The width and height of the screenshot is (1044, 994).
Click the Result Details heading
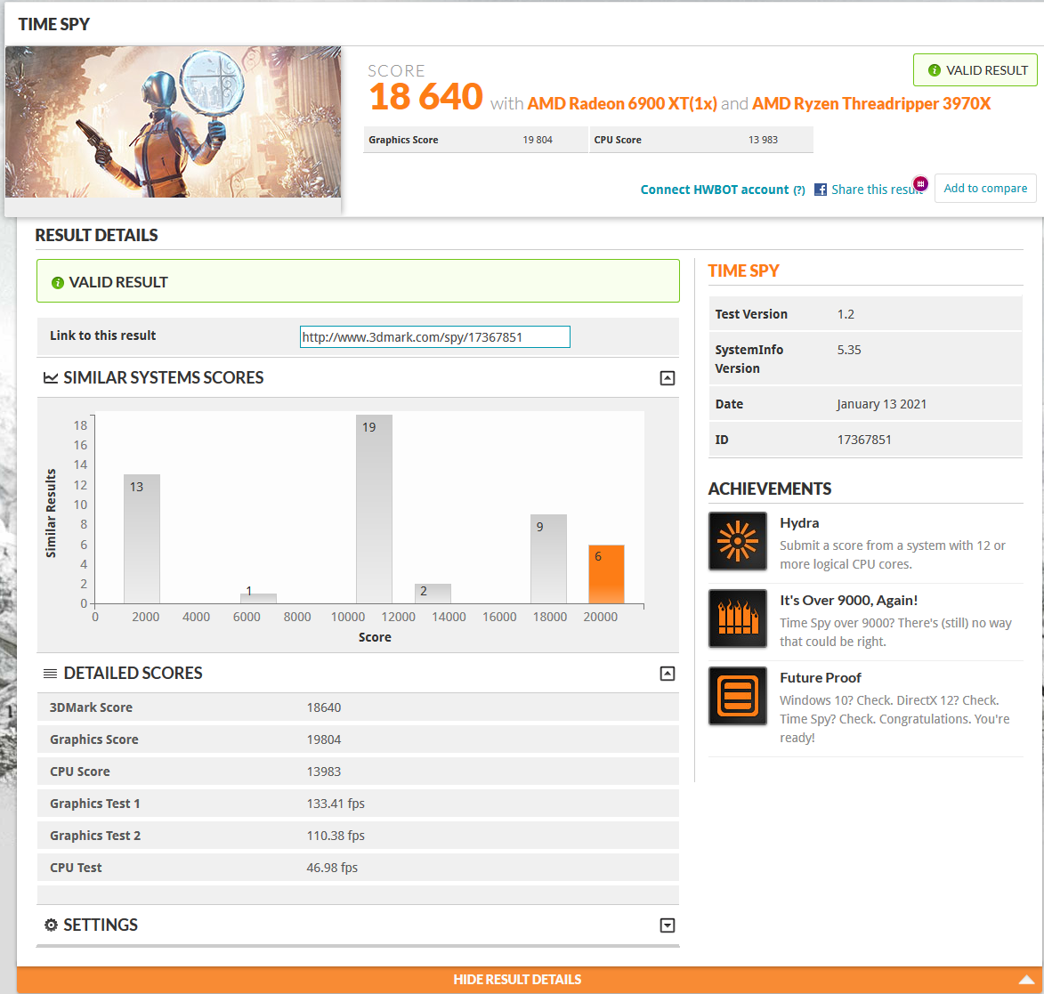pos(96,235)
